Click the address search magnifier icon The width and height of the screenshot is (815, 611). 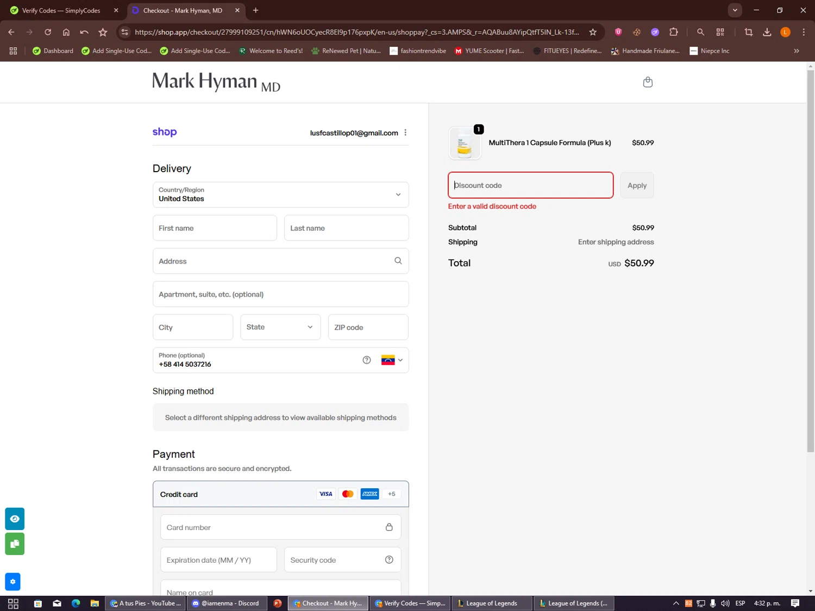(x=398, y=261)
